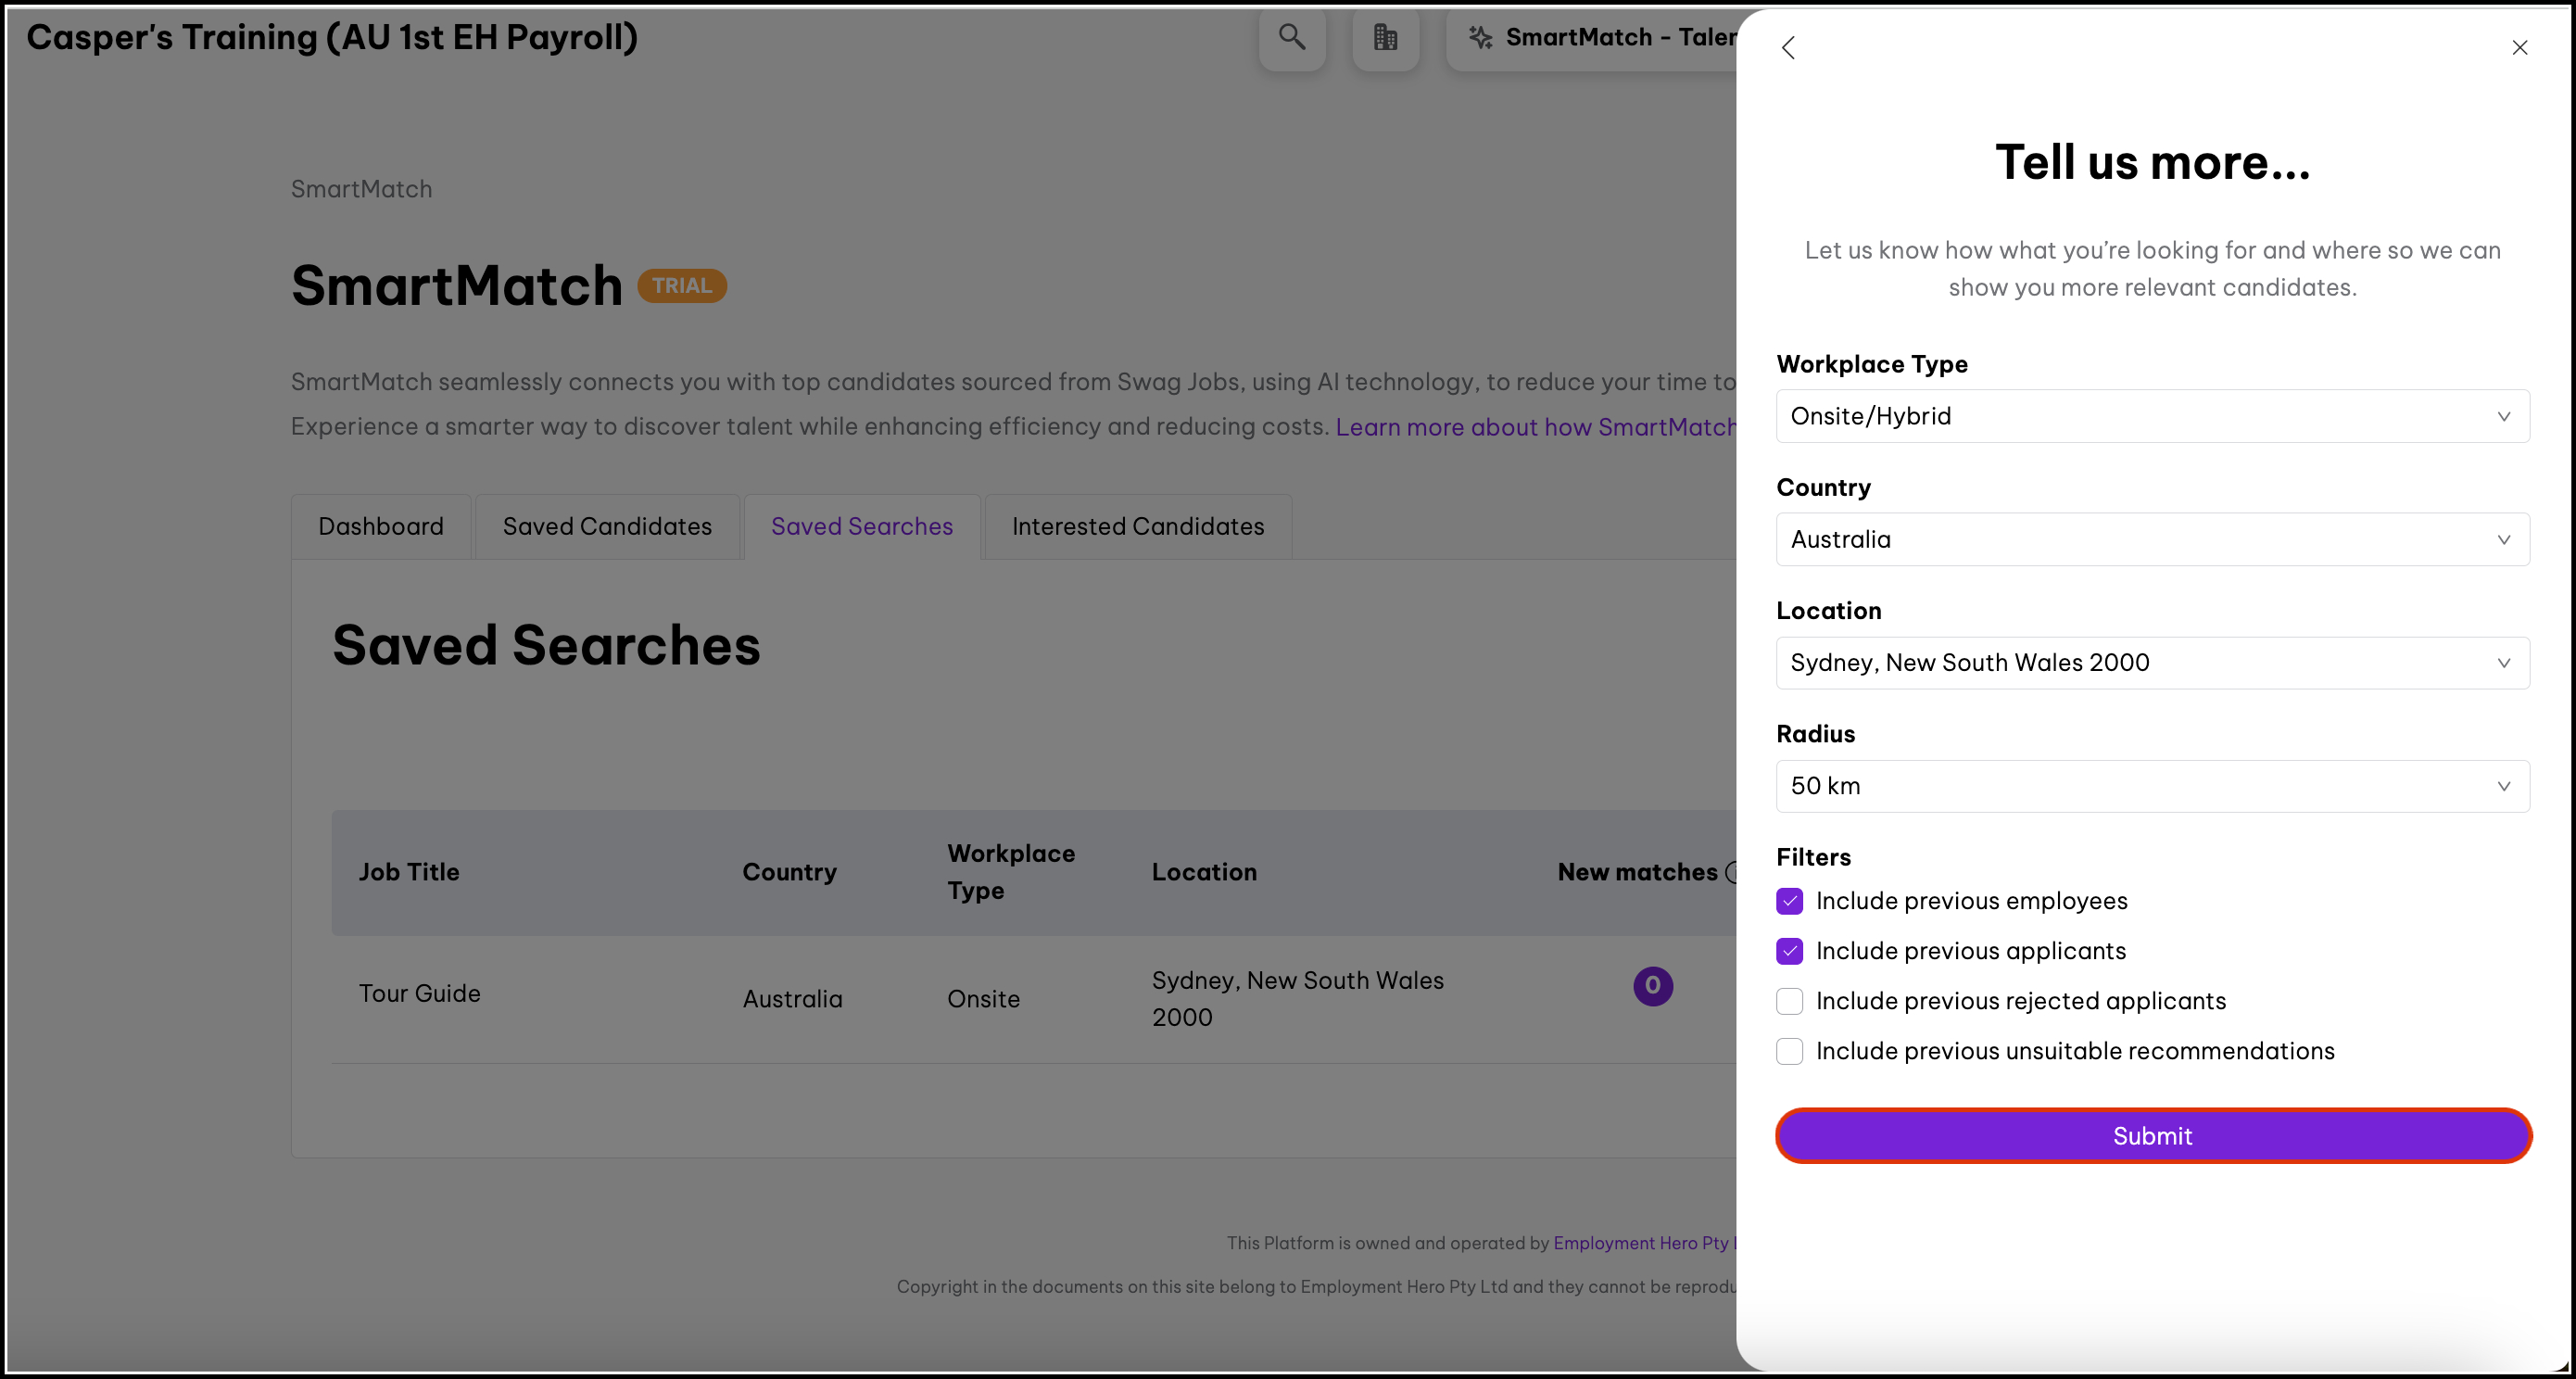Open the organisation building icon
Screen dimensions: 2576x1379
(x=1385, y=38)
